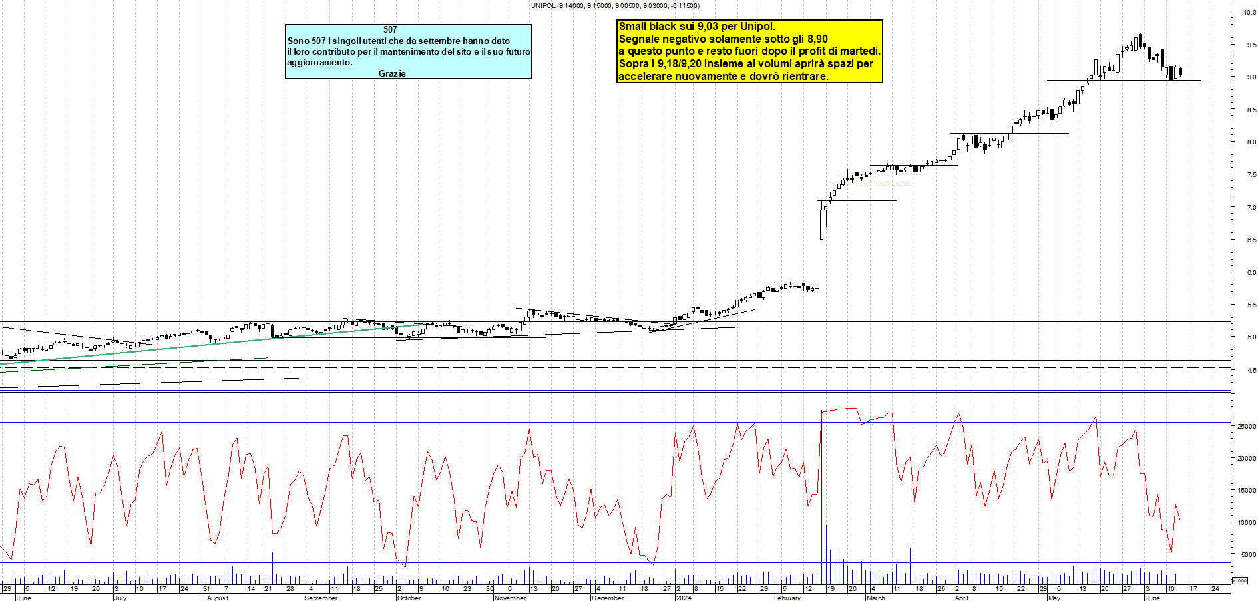This screenshot has height=601, width=1258.
Task: Click the '507' heading in the cyan box
Action: coord(390,29)
